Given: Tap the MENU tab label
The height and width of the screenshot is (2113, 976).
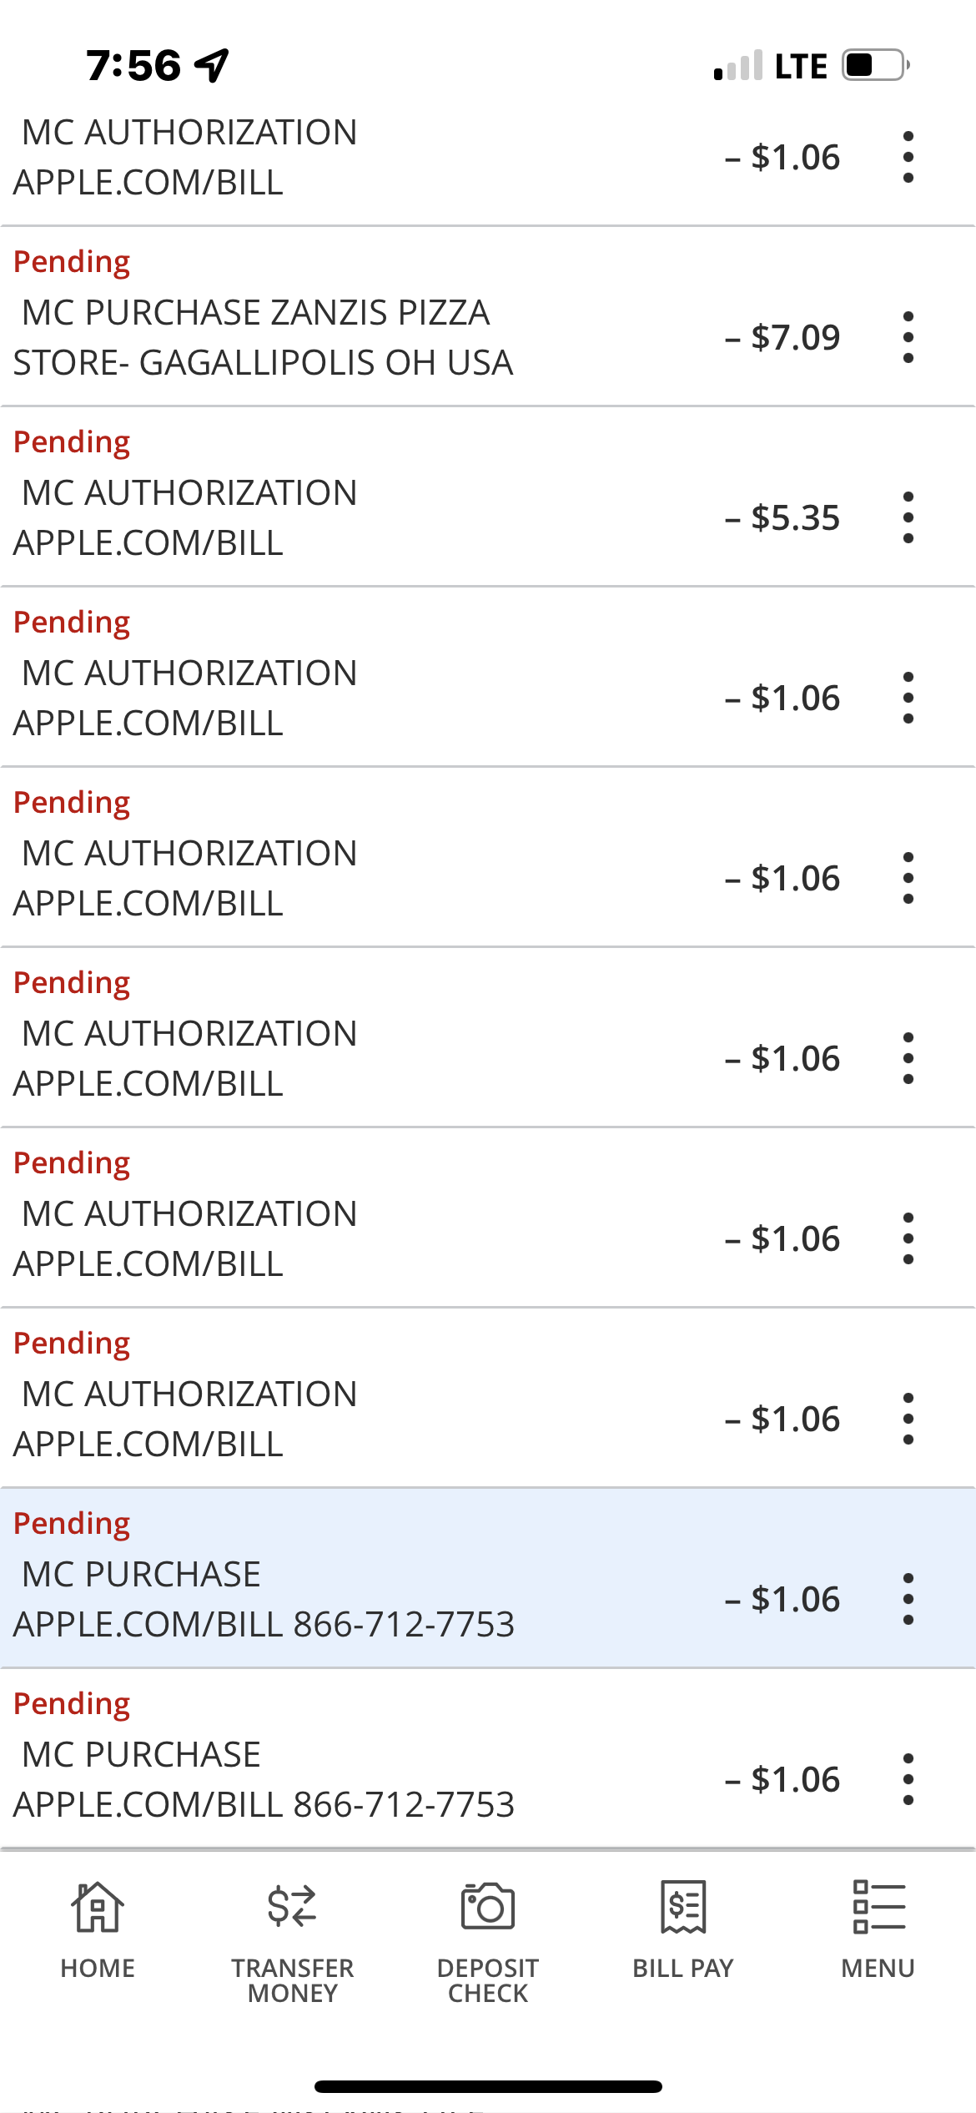Looking at the screenshot, I should pos(878,1968).
